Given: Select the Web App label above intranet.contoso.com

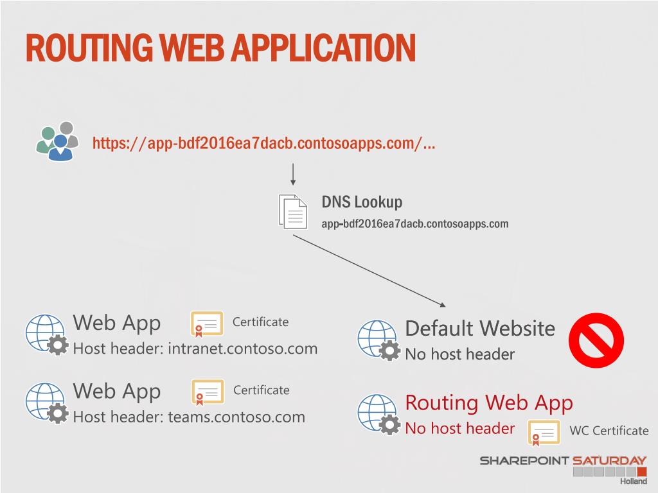Looking at the screenshot, I should (x=117, y=324).
